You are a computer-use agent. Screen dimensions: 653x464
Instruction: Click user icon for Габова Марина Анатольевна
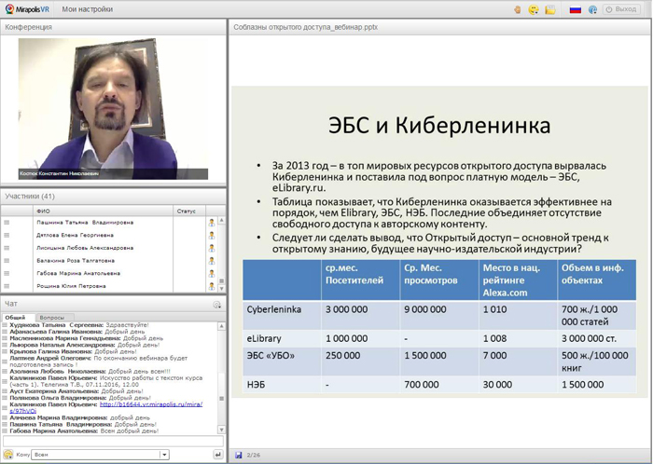[x=212, y=274]
